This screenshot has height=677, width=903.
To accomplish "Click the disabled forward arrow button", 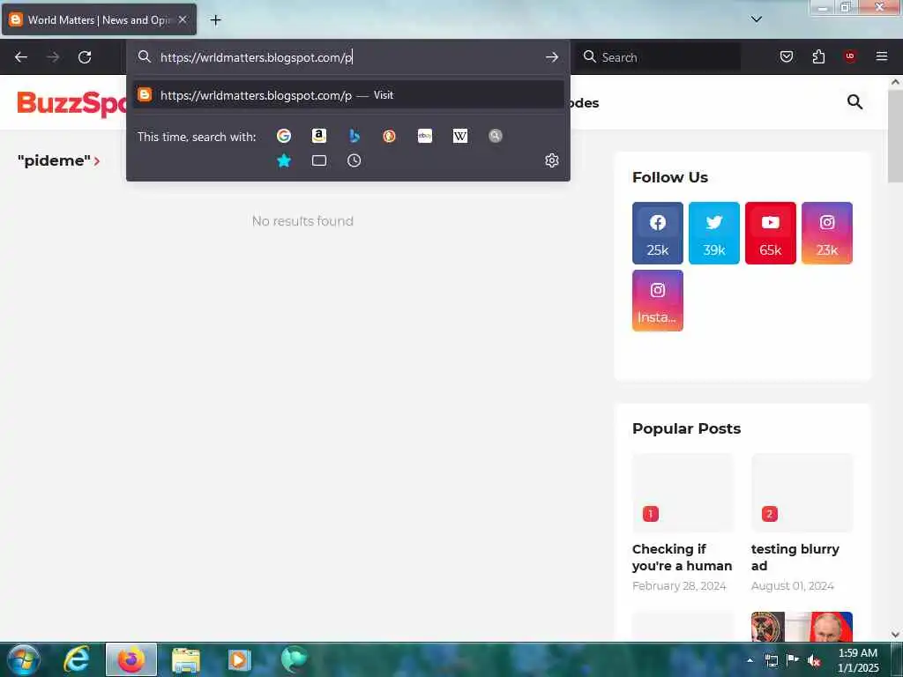I will tap(53, 57).
